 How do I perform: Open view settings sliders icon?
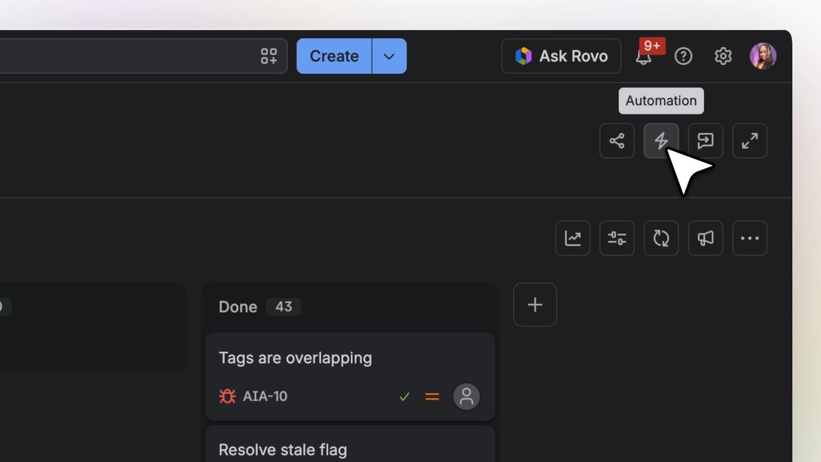(x=617, y=238)
